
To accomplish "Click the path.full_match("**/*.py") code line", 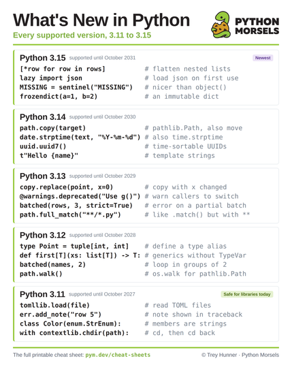I will (x=70, y=215).
